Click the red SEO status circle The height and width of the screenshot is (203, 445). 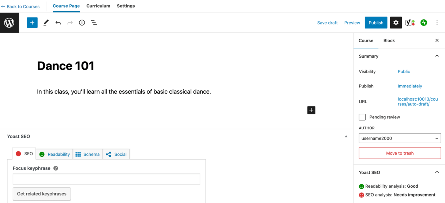tap(18, 154)
